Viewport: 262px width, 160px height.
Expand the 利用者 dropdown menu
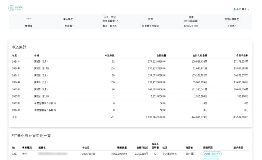pos(69,26)
